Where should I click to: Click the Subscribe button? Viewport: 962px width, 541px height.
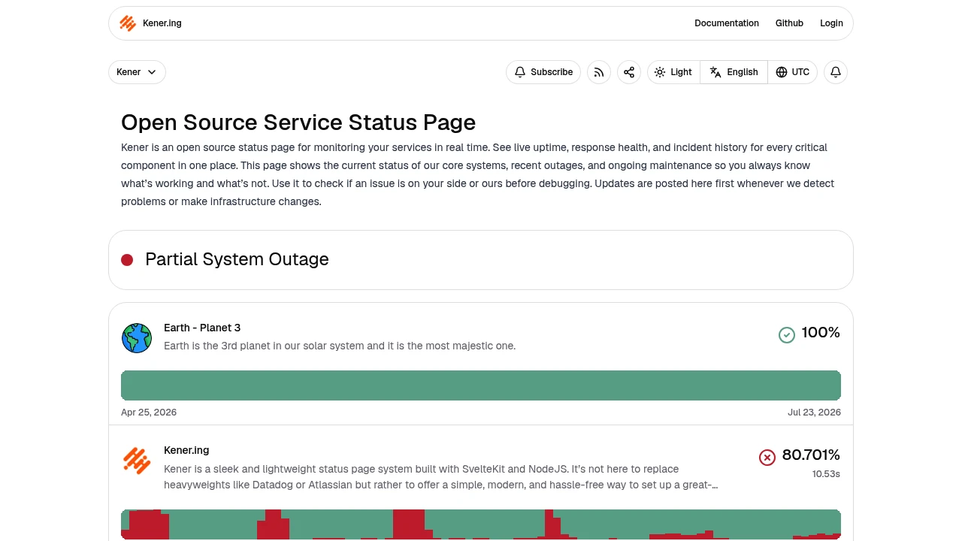coord(543,72)
